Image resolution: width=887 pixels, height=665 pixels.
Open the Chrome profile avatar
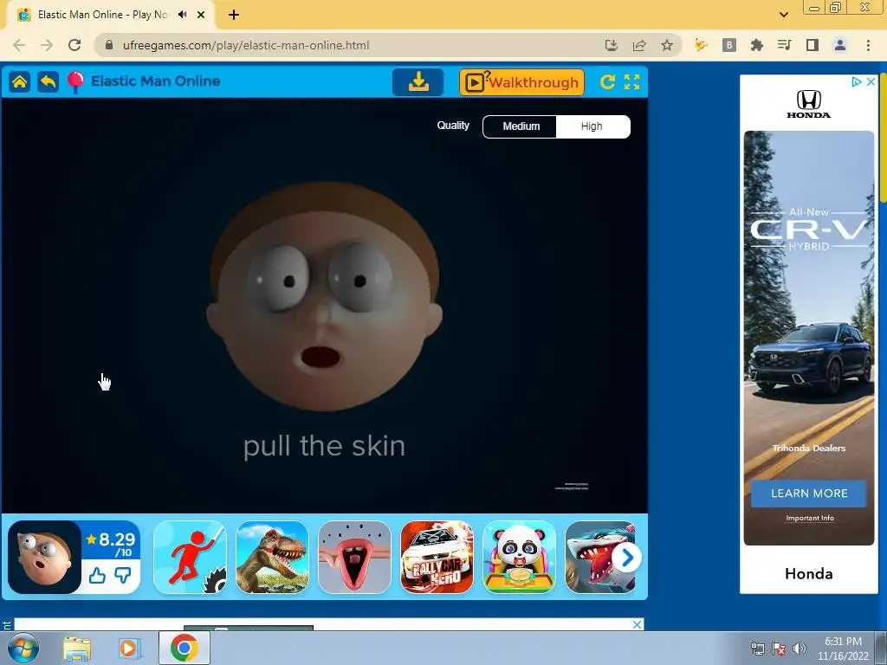(840, 45)
